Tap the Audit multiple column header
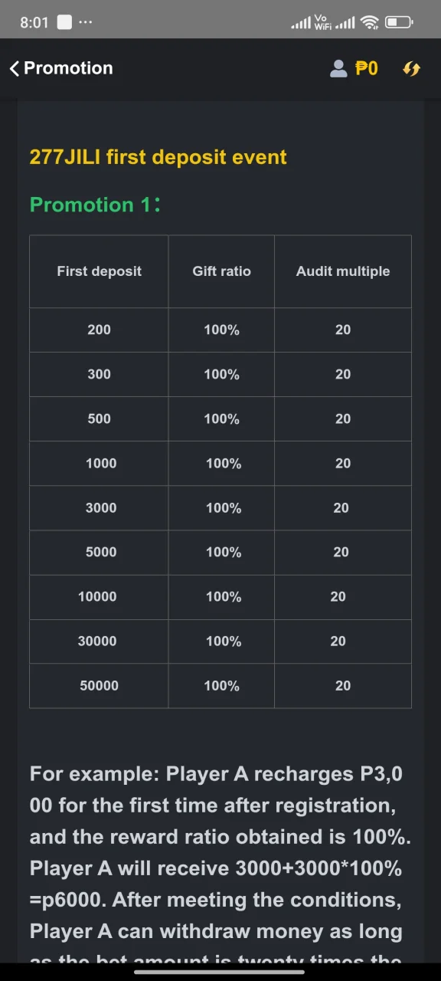 [343, 271]
